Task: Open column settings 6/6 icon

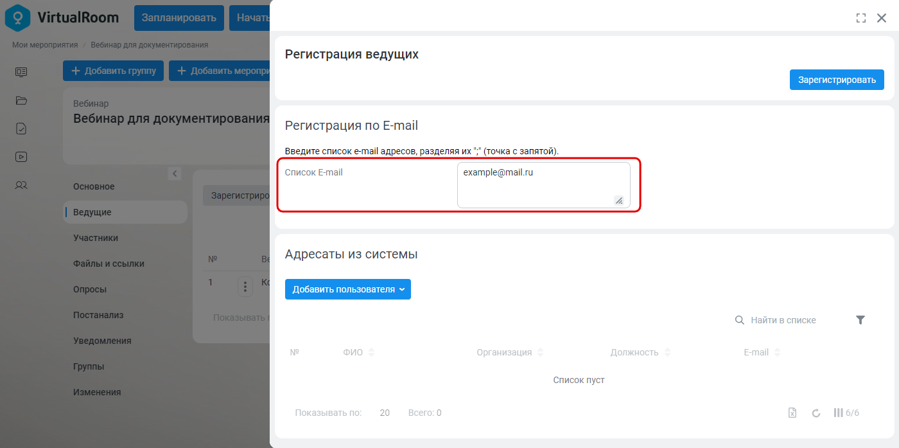Action: [846, 413]
